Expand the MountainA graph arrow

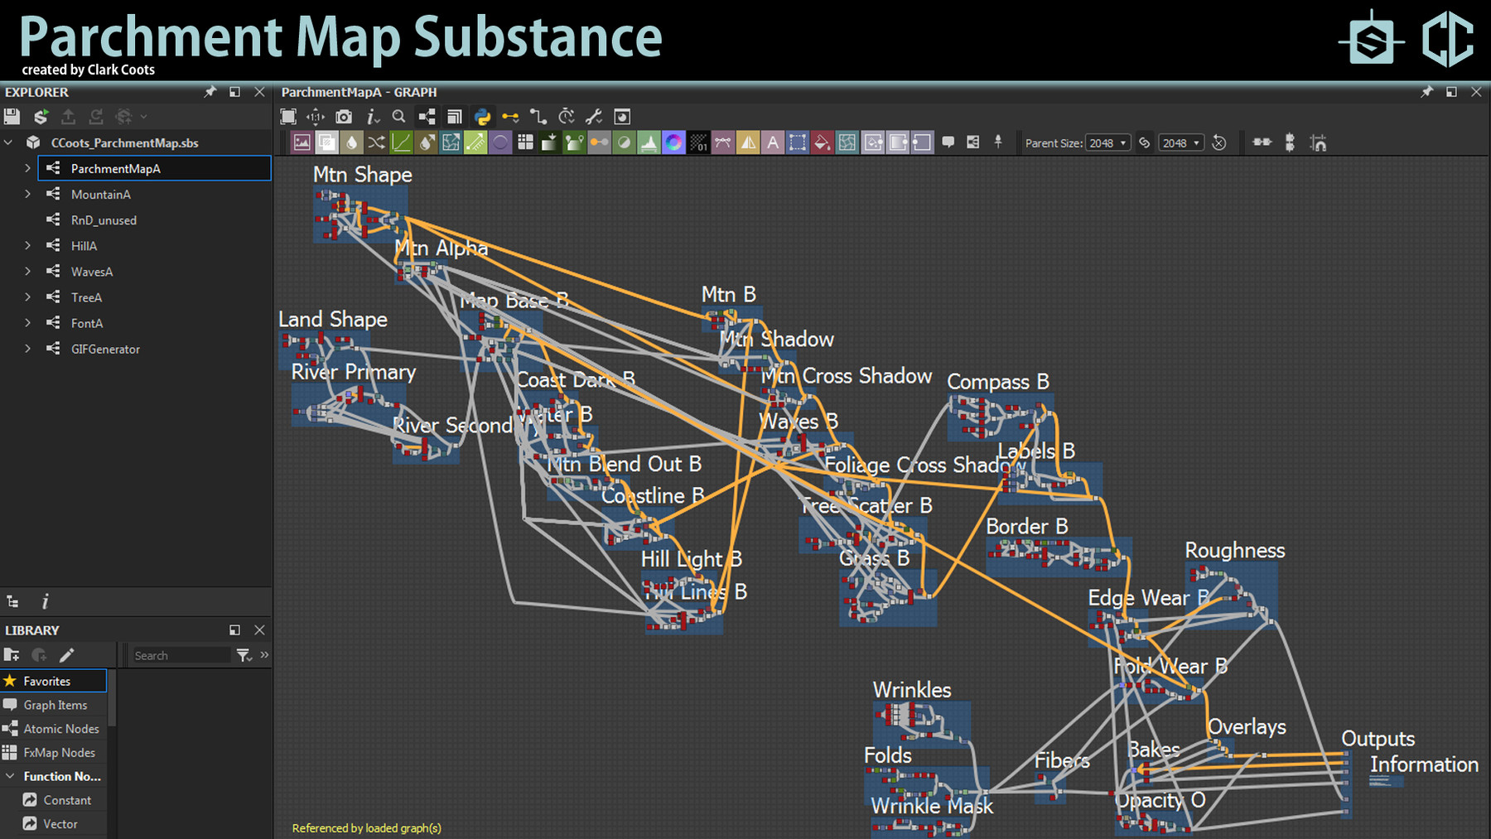pos(27,194)
